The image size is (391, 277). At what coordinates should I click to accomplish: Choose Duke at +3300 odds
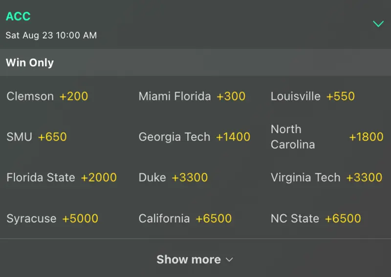tap(173, 177)
